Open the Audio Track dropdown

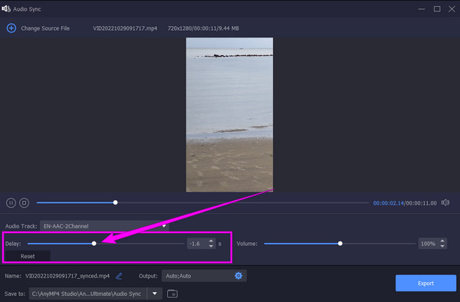[x=104, y=226]
